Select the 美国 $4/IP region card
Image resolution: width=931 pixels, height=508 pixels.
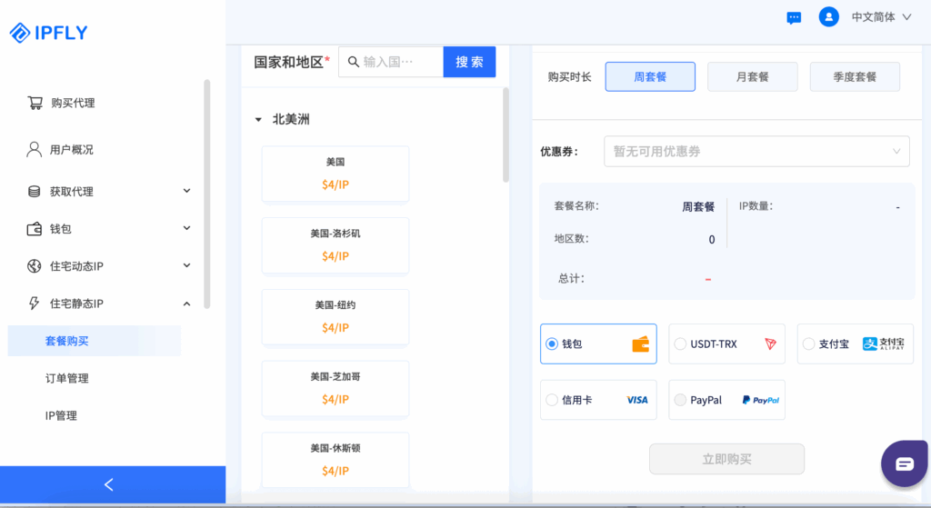click(x=335, y=174)
